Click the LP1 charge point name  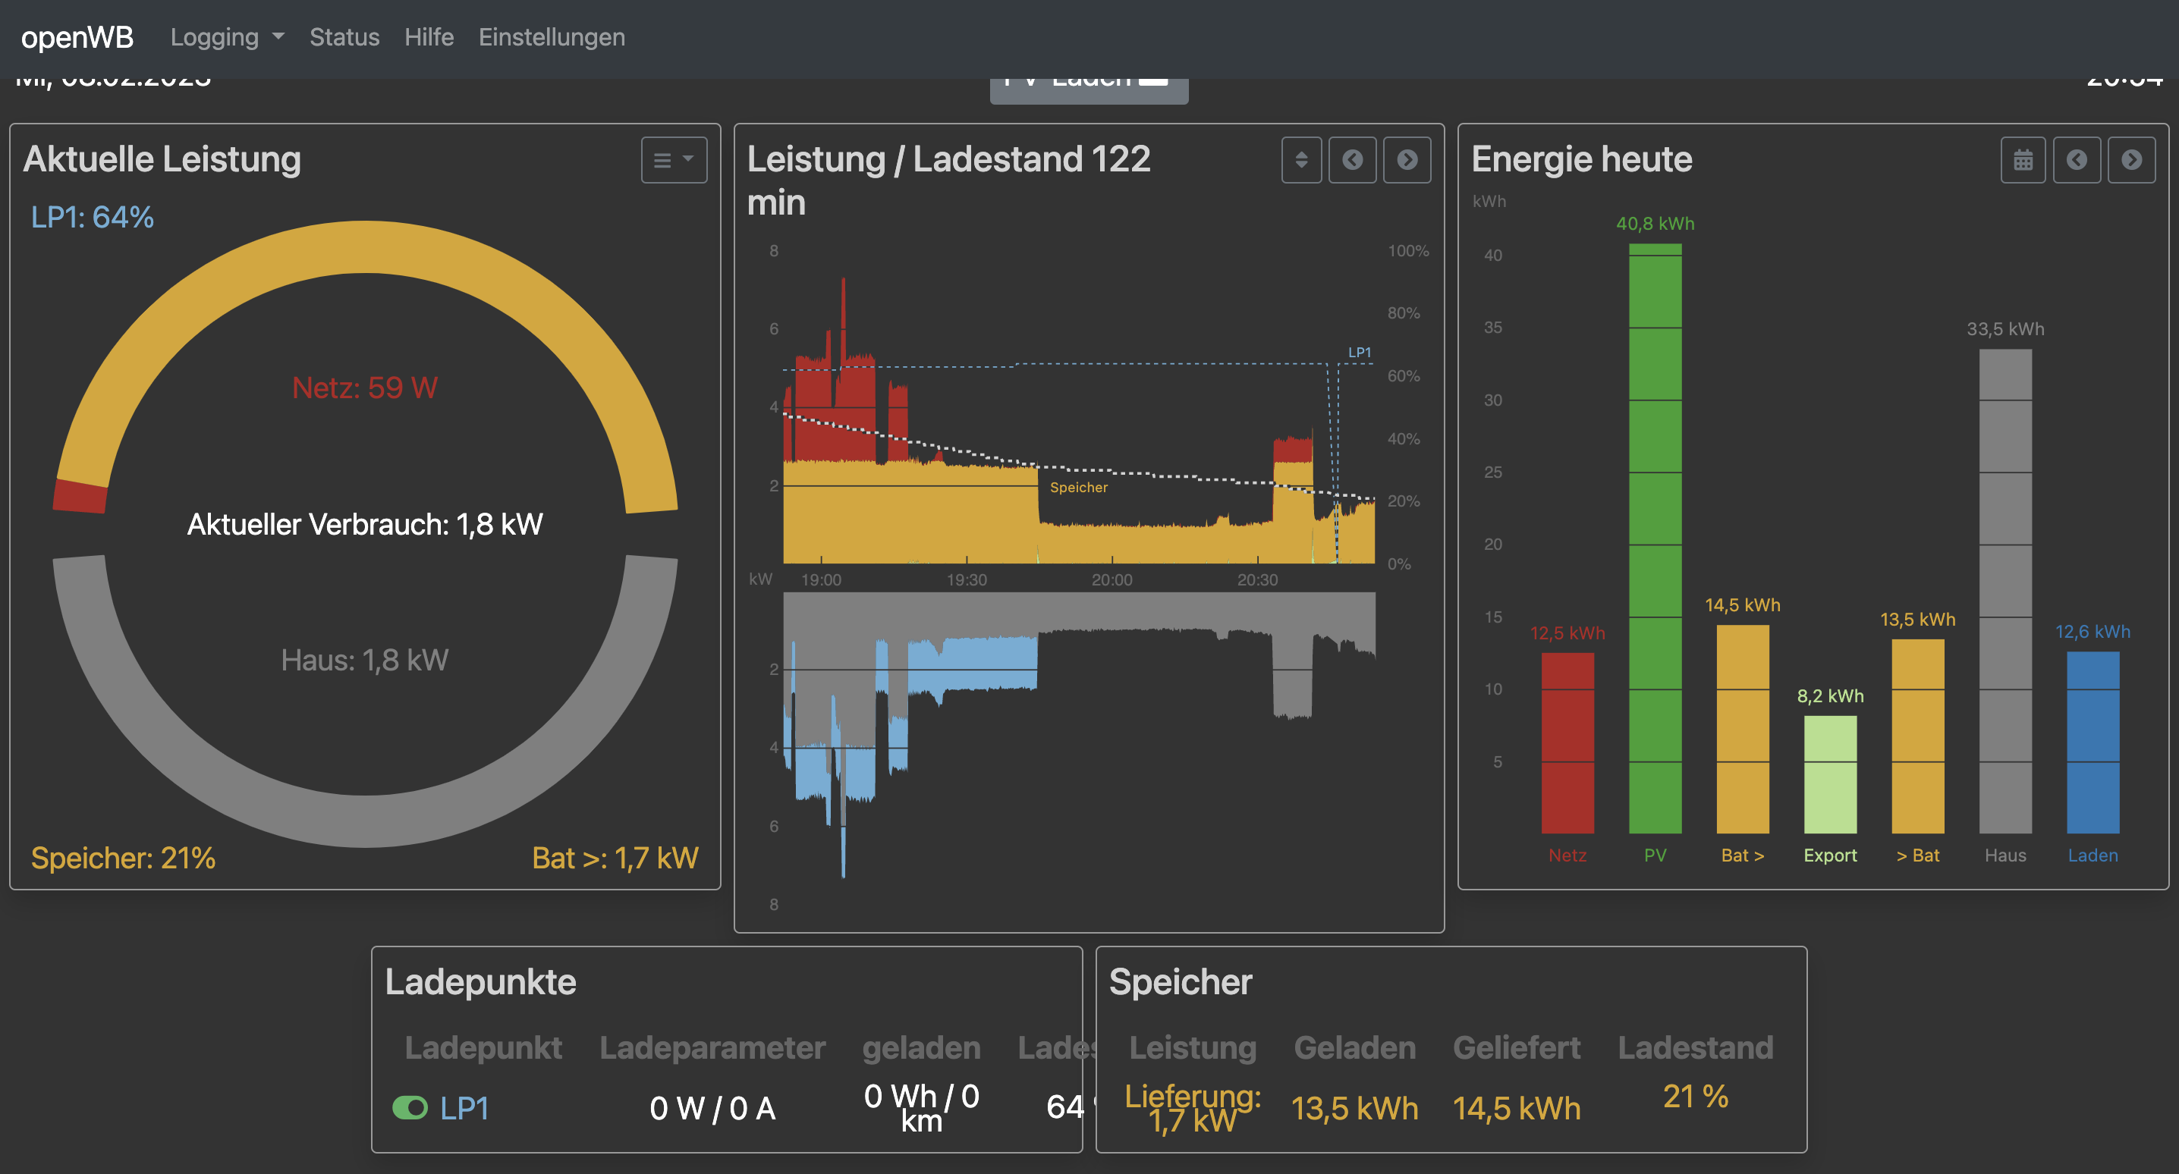464,1107
